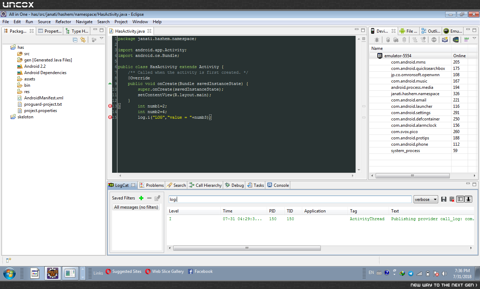Open the Package Explorer view menu triangle

[102, 38]
